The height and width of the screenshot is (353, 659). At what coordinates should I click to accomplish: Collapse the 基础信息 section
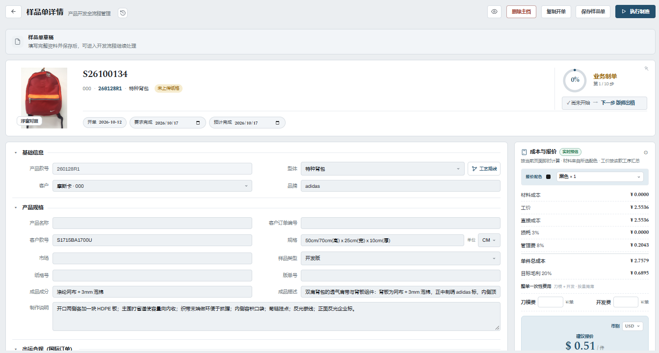(16, 153)
